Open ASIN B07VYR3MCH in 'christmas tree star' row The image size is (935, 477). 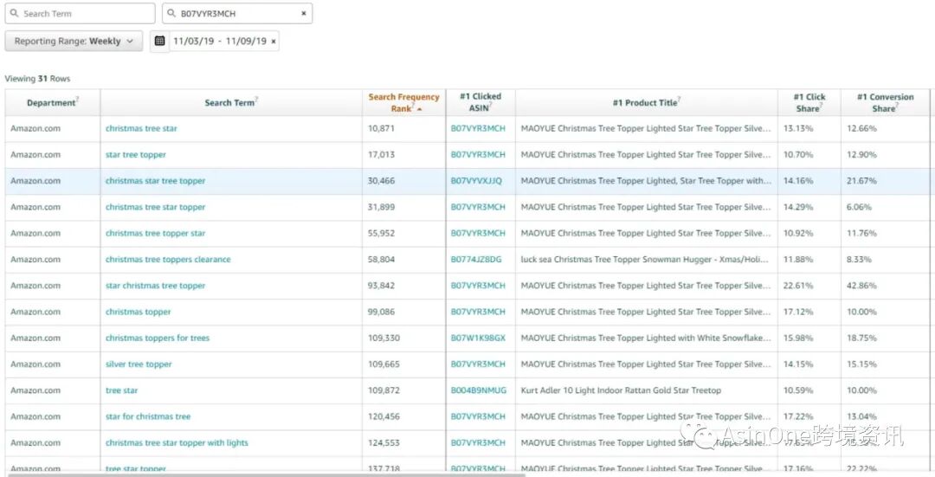478,128
